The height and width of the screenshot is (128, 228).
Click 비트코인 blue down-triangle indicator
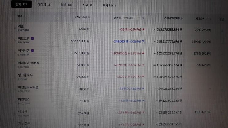tap(143, 41)
